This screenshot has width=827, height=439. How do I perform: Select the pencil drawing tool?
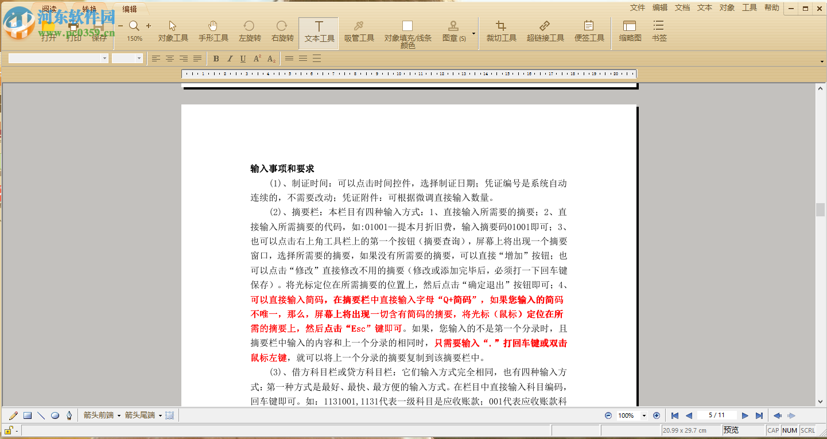pos(13,415)
